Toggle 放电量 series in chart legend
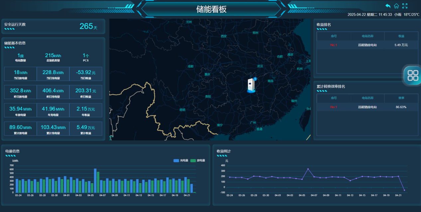Screen dimensions: 421x212 [x=197, y=160]
